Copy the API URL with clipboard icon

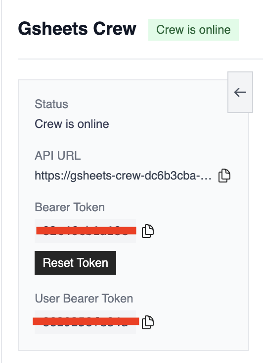224,176
